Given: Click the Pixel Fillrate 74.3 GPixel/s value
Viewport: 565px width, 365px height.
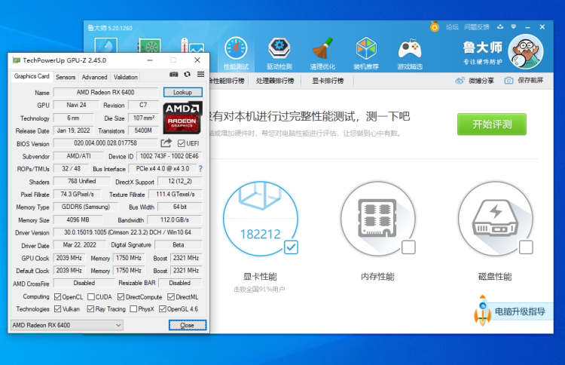Looking at the screenshot, I should (x=77, y=195).
